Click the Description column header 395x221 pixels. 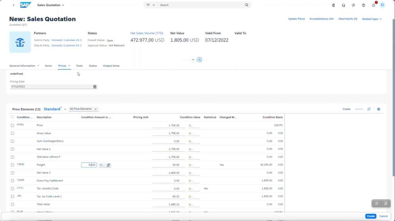tap(44, 117)
